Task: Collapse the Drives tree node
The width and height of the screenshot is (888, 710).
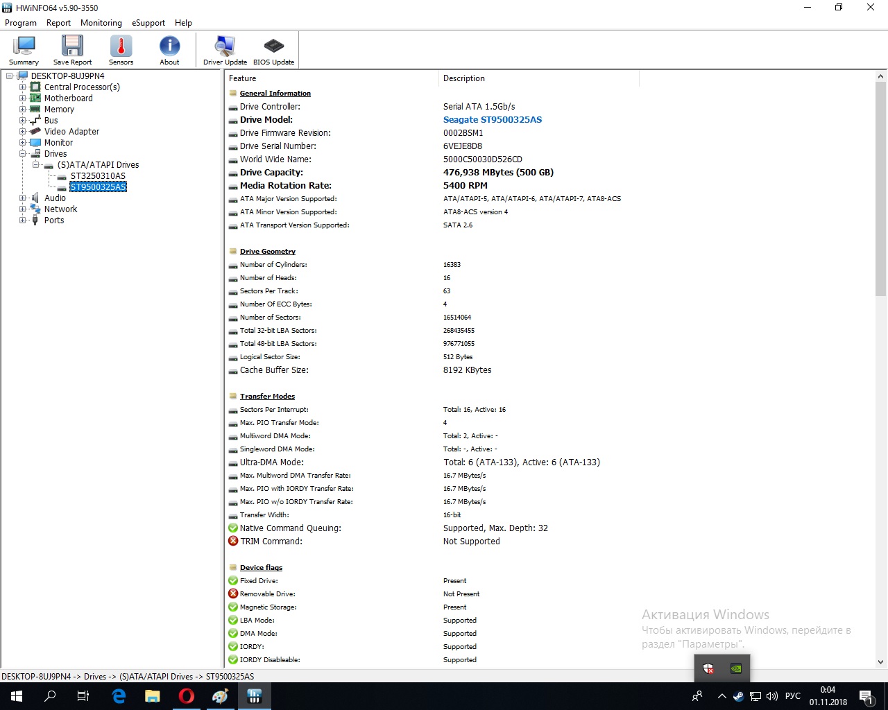Action: 23,154
